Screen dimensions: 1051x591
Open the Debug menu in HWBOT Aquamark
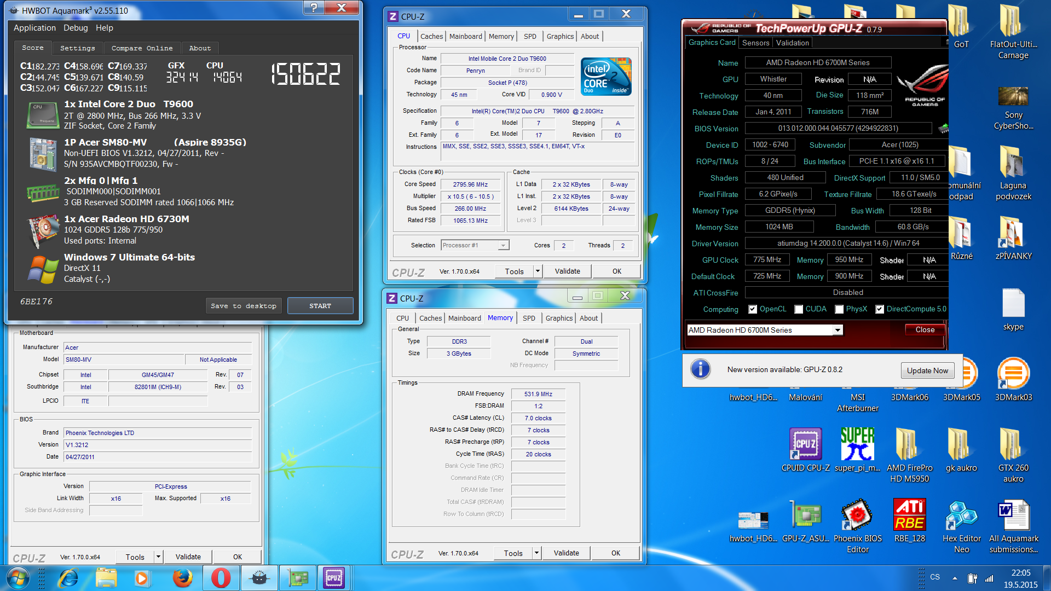click(x=76, y=28)
